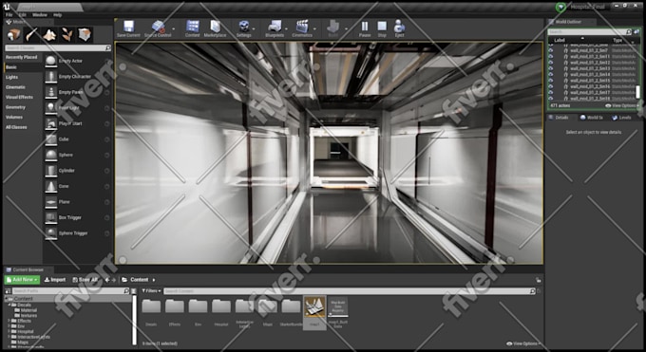Screen dimensions: 646x352
Task: Open Cinematics dropdown arrow
Action: pos(314,28)
